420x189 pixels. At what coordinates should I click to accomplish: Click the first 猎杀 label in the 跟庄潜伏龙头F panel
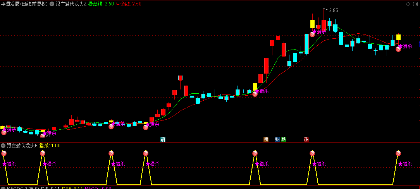[9, 164]
